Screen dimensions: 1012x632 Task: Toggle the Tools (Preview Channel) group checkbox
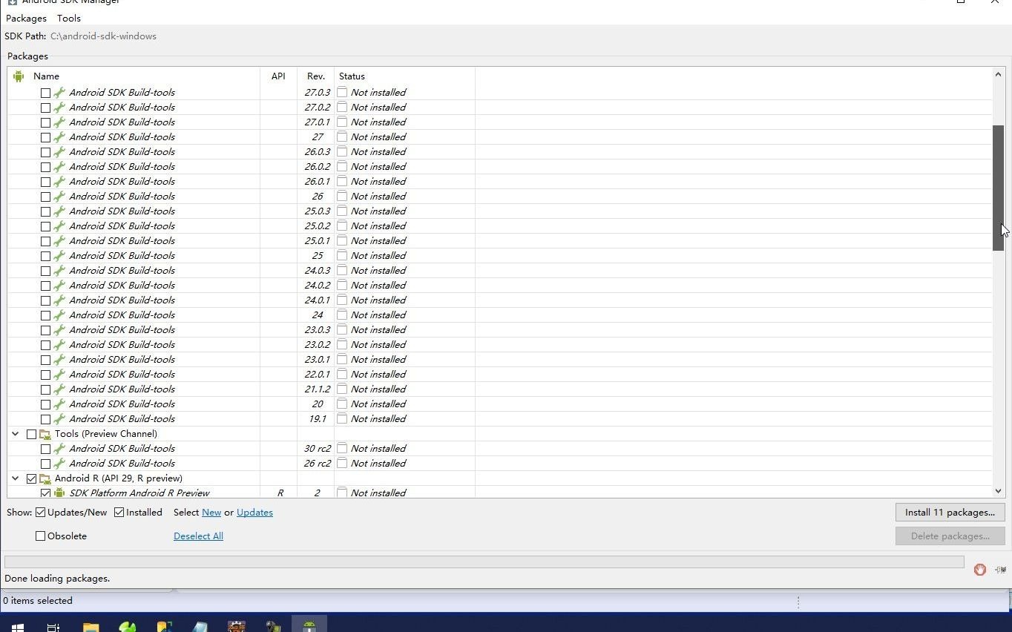(31, 434)
